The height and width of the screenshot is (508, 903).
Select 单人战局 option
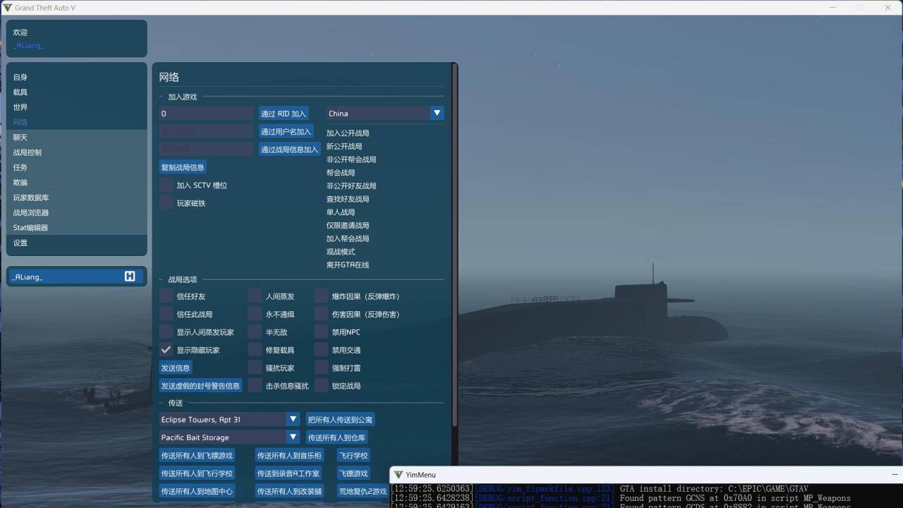tap(341, 212)
